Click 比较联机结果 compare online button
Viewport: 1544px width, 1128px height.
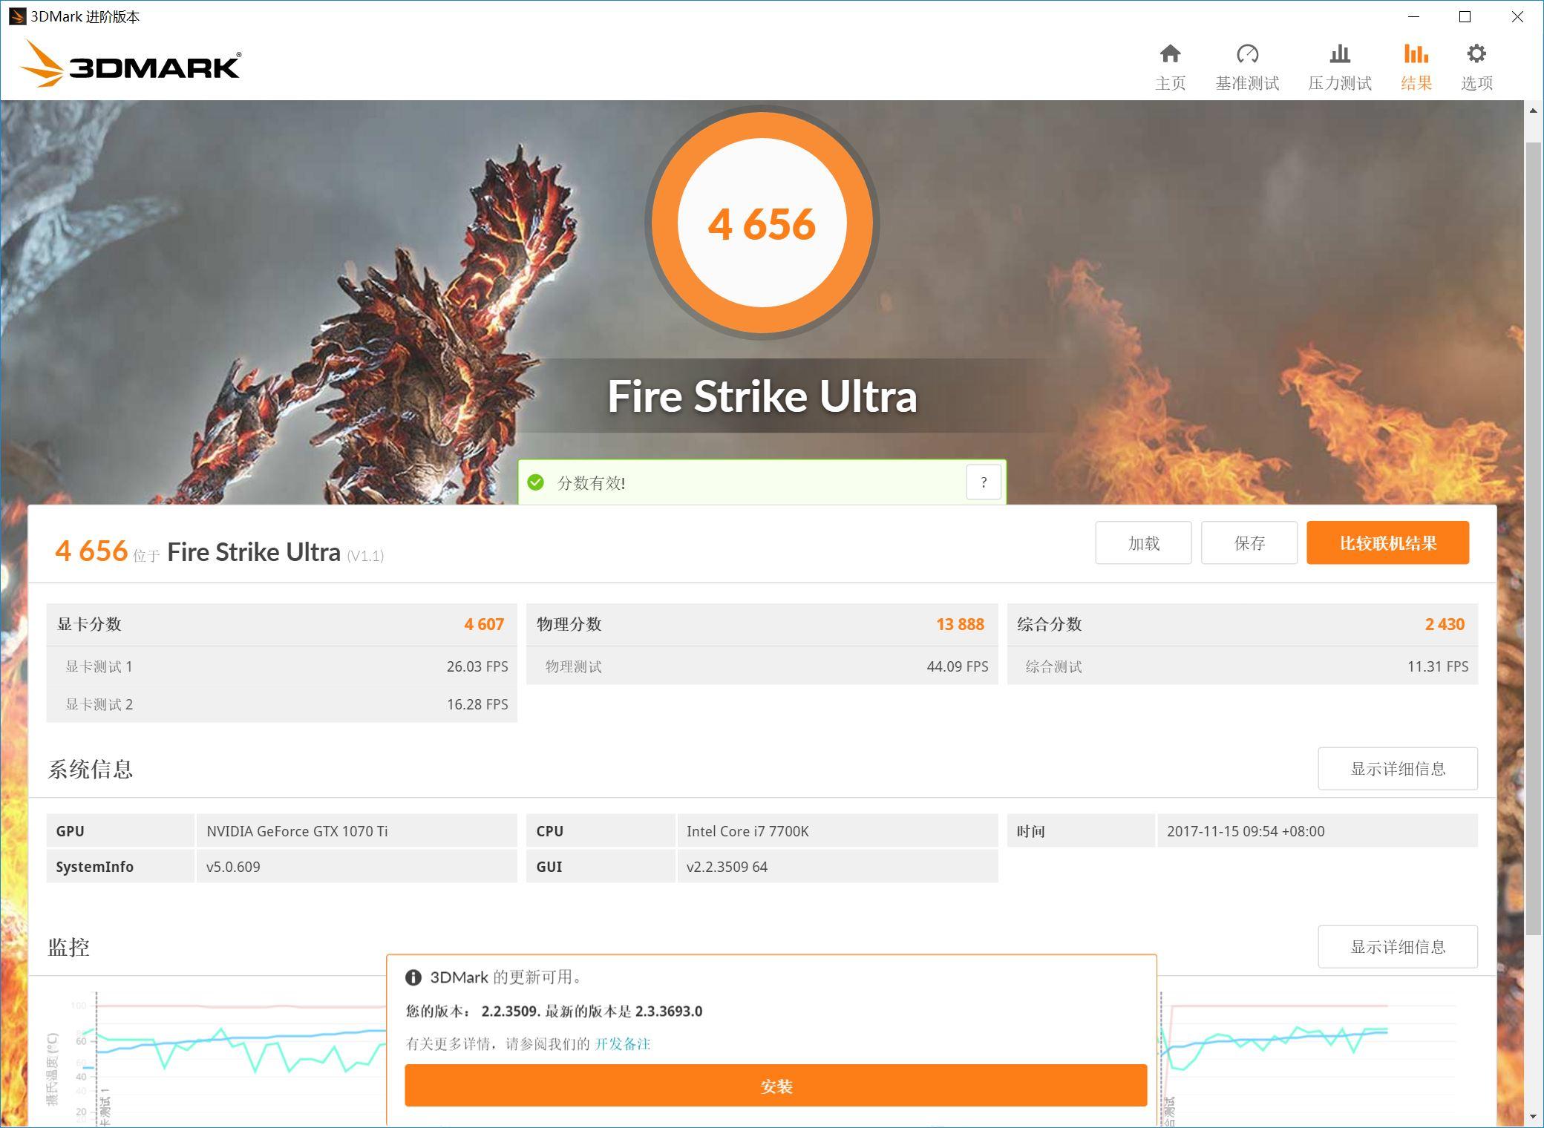coord(1387,542)
